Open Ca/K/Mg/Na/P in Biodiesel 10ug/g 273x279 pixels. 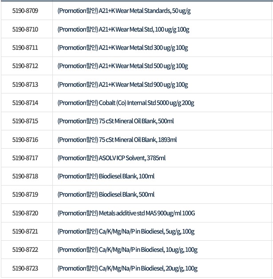click(127, 250)
